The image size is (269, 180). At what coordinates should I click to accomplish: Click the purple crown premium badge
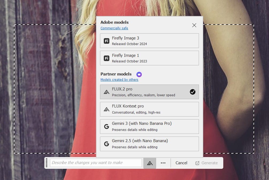(139, 74)
